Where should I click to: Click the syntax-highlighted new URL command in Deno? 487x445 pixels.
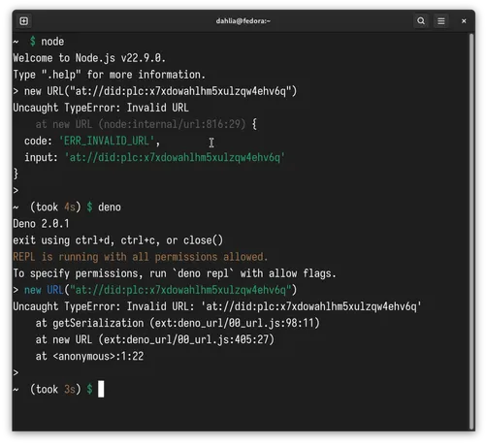(x=161, y=290)
